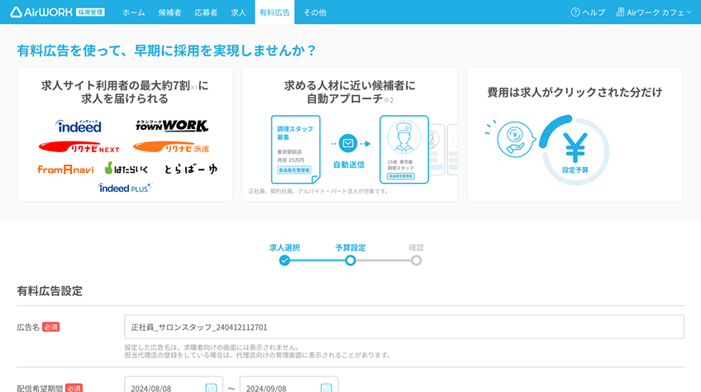Expand the Airワーク カフェ account dropdown
Screen dimensions: 701x392
coord(659,12)
